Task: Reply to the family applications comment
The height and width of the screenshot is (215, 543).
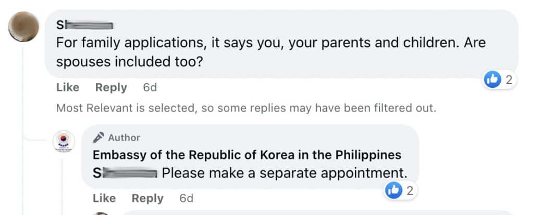Action: coord(111,88)
